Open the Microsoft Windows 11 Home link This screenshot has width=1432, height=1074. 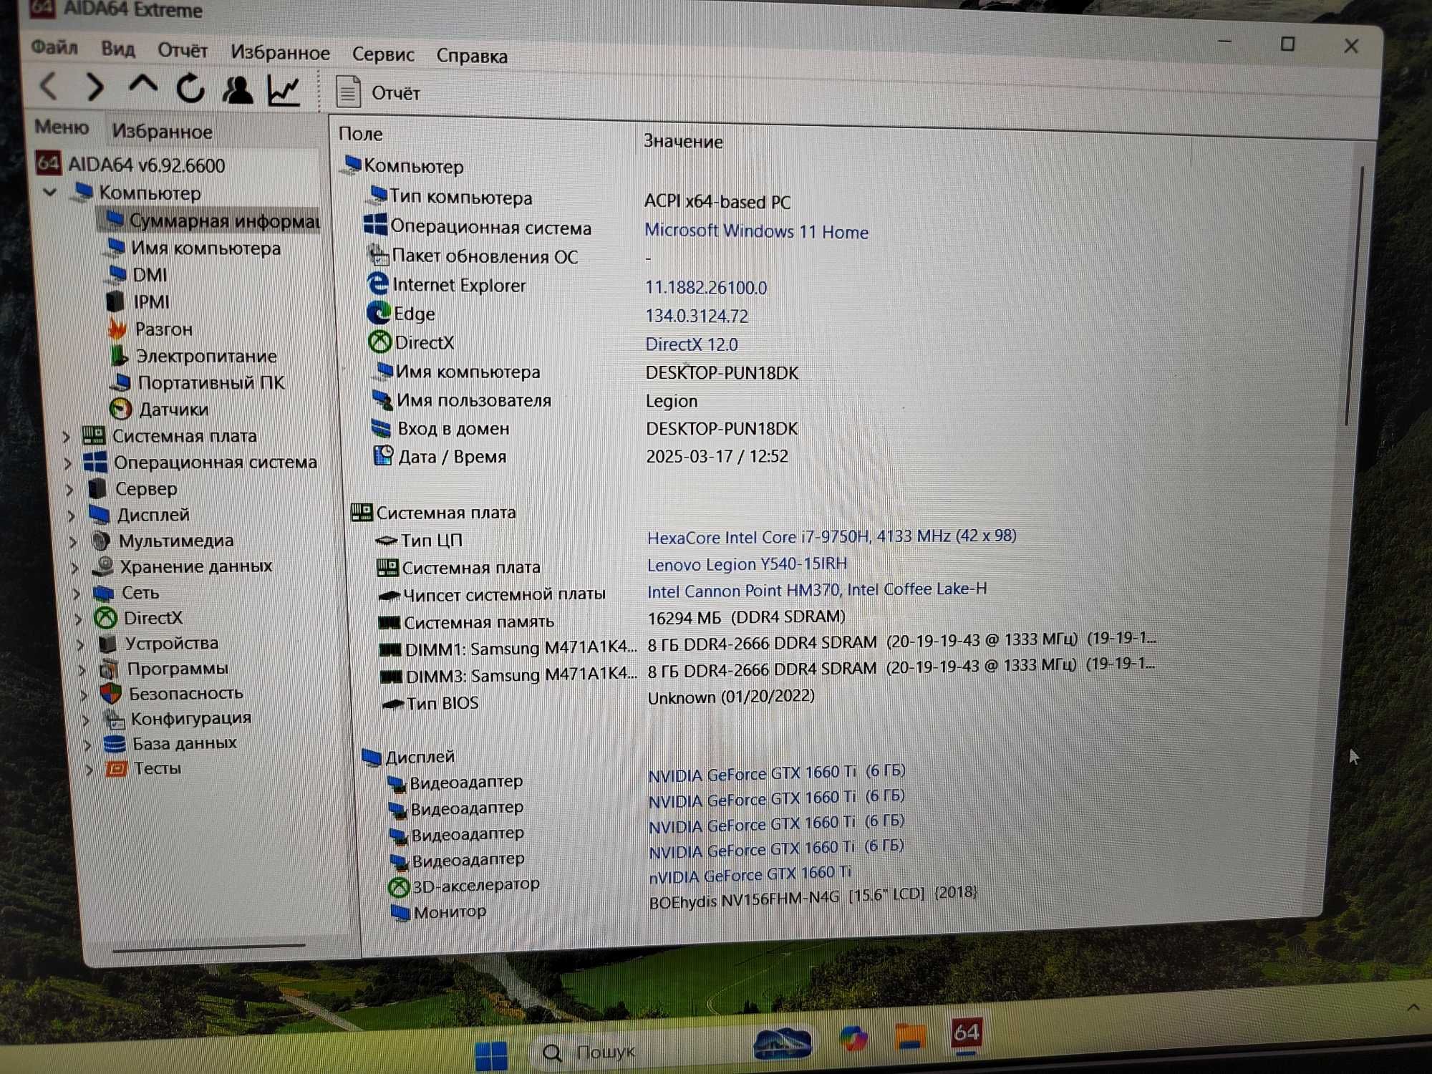click(756, 231)
